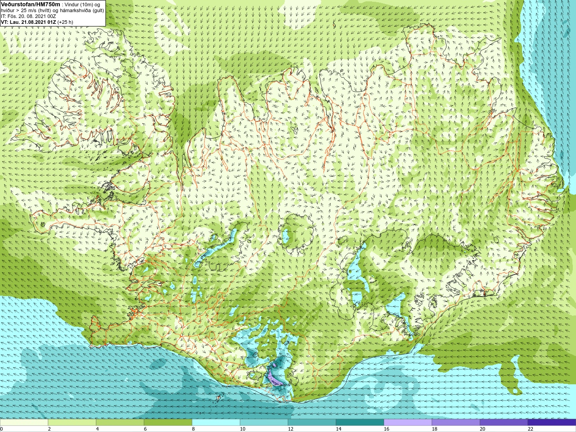Click the legend label '16'
This screenshot has width=576, height=432.
pos(387,429)
